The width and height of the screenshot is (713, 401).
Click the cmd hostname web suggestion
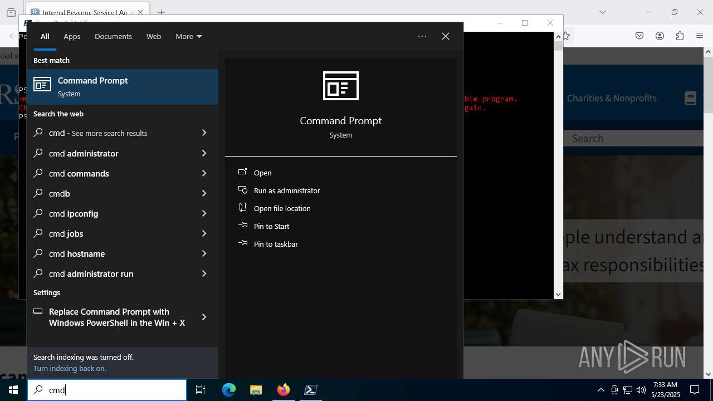coord(123,253)
